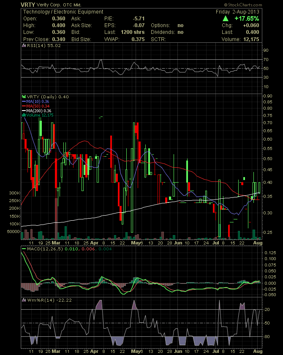283x355 pixels.
Task: Click the Verity Corp. company name
Action: pyautogui.click(x=49, y=5)
